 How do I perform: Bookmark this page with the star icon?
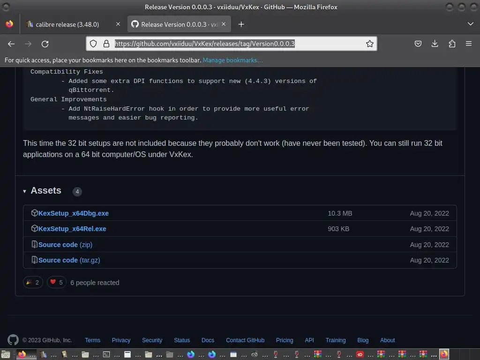(369, 44)
